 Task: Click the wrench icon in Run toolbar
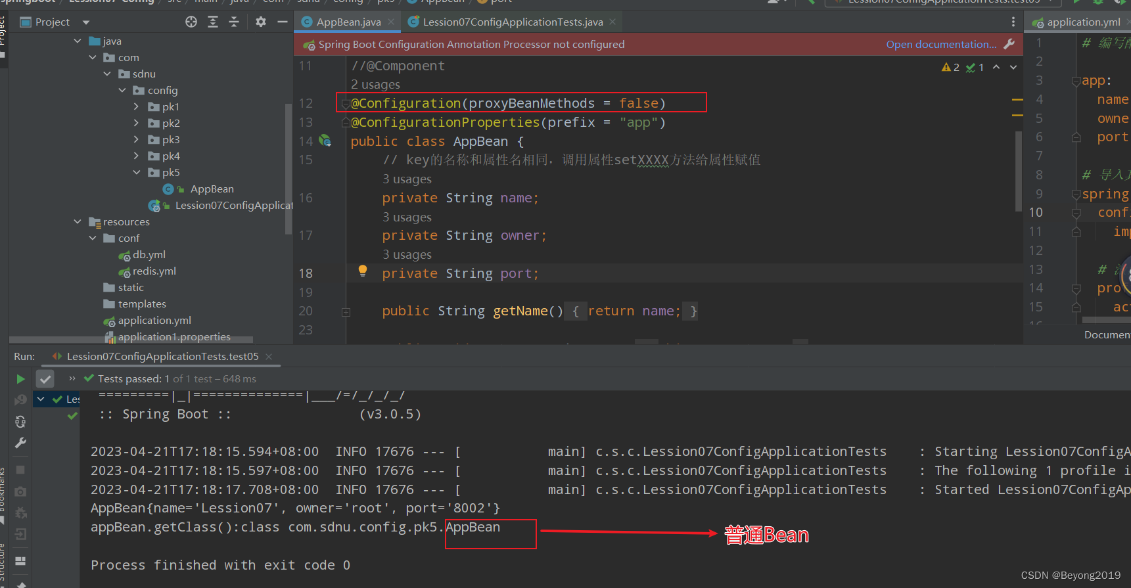click(x=20, y=443)
